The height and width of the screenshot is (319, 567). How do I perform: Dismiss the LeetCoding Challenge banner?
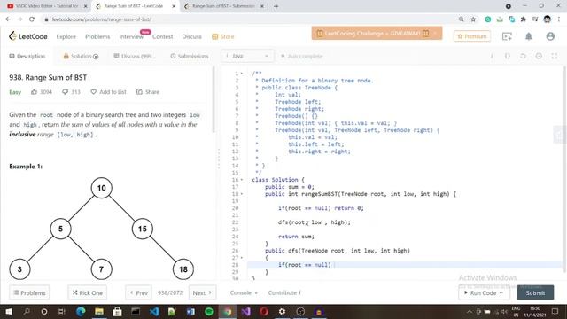coord(435,34)
